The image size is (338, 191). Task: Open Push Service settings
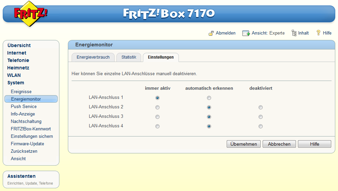tap(24, 106)
